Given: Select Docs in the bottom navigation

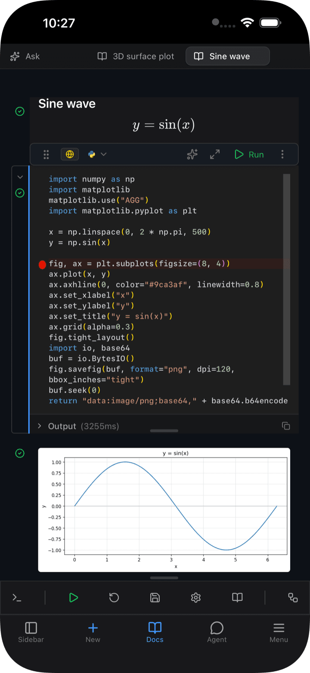Looking at the screenshot, I should click(155, 633).
